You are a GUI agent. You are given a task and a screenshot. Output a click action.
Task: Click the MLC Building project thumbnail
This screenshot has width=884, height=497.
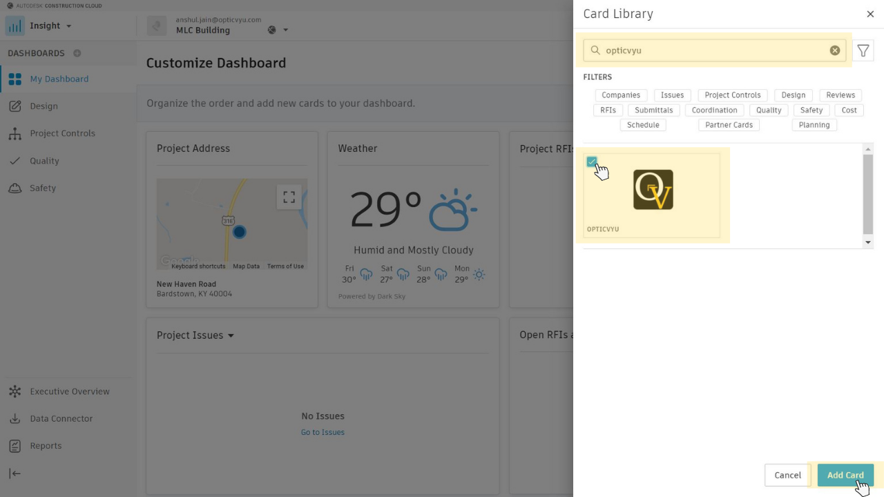[157, 26]
